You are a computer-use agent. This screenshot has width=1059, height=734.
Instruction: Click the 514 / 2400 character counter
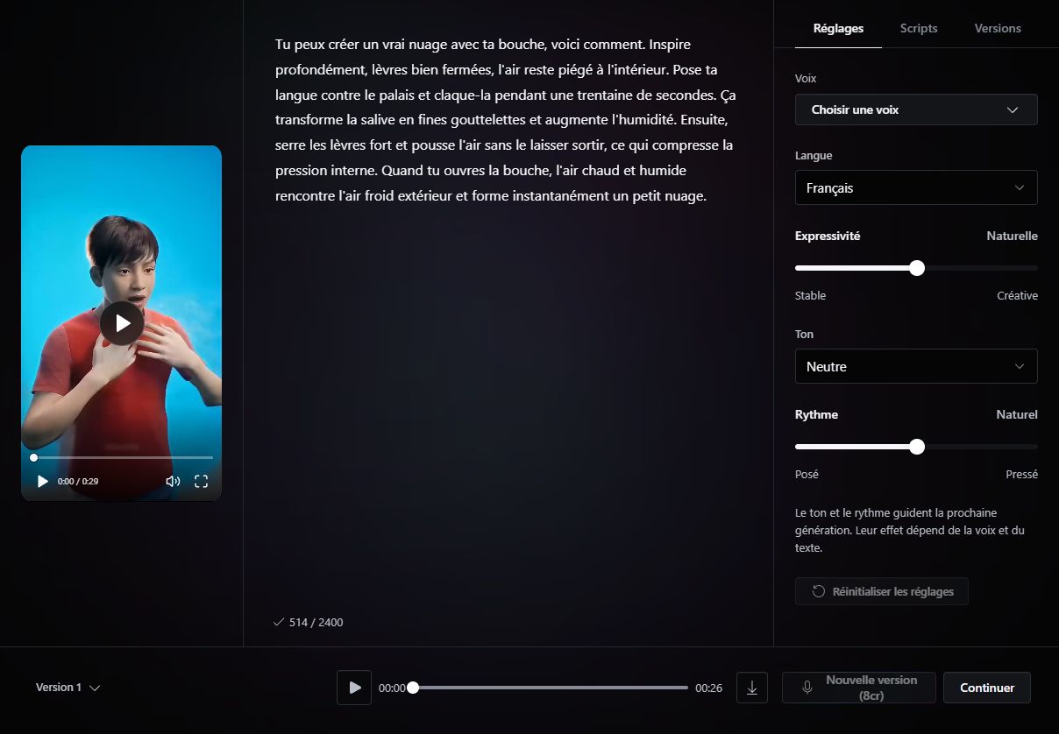point(316,622)
